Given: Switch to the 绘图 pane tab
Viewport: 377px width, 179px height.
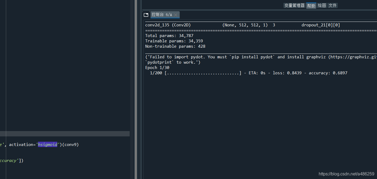Looking at the screenshot, I should [322, 5].
